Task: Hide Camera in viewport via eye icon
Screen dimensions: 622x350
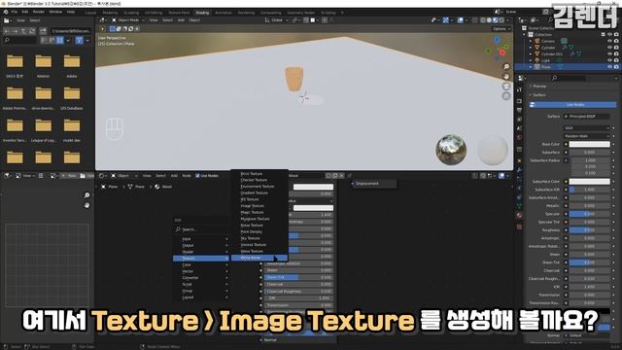Action: coord(609,41)
